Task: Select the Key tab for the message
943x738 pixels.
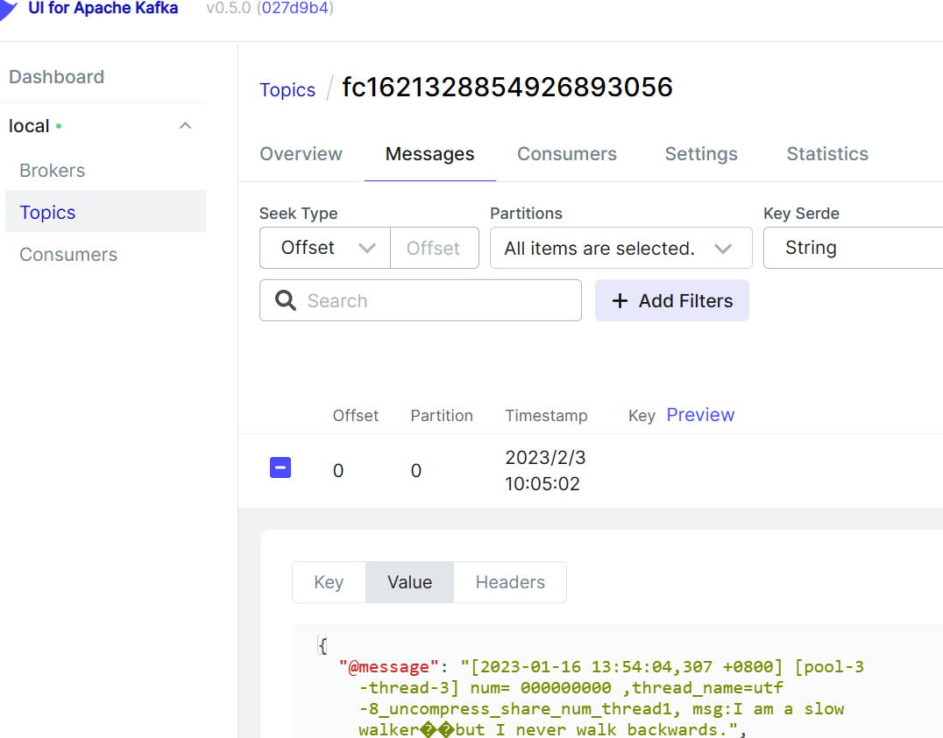Action: [328, 581]
